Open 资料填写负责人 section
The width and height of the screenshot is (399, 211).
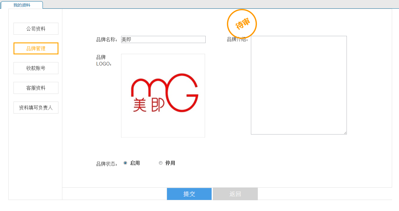click(x=36, y=108)
